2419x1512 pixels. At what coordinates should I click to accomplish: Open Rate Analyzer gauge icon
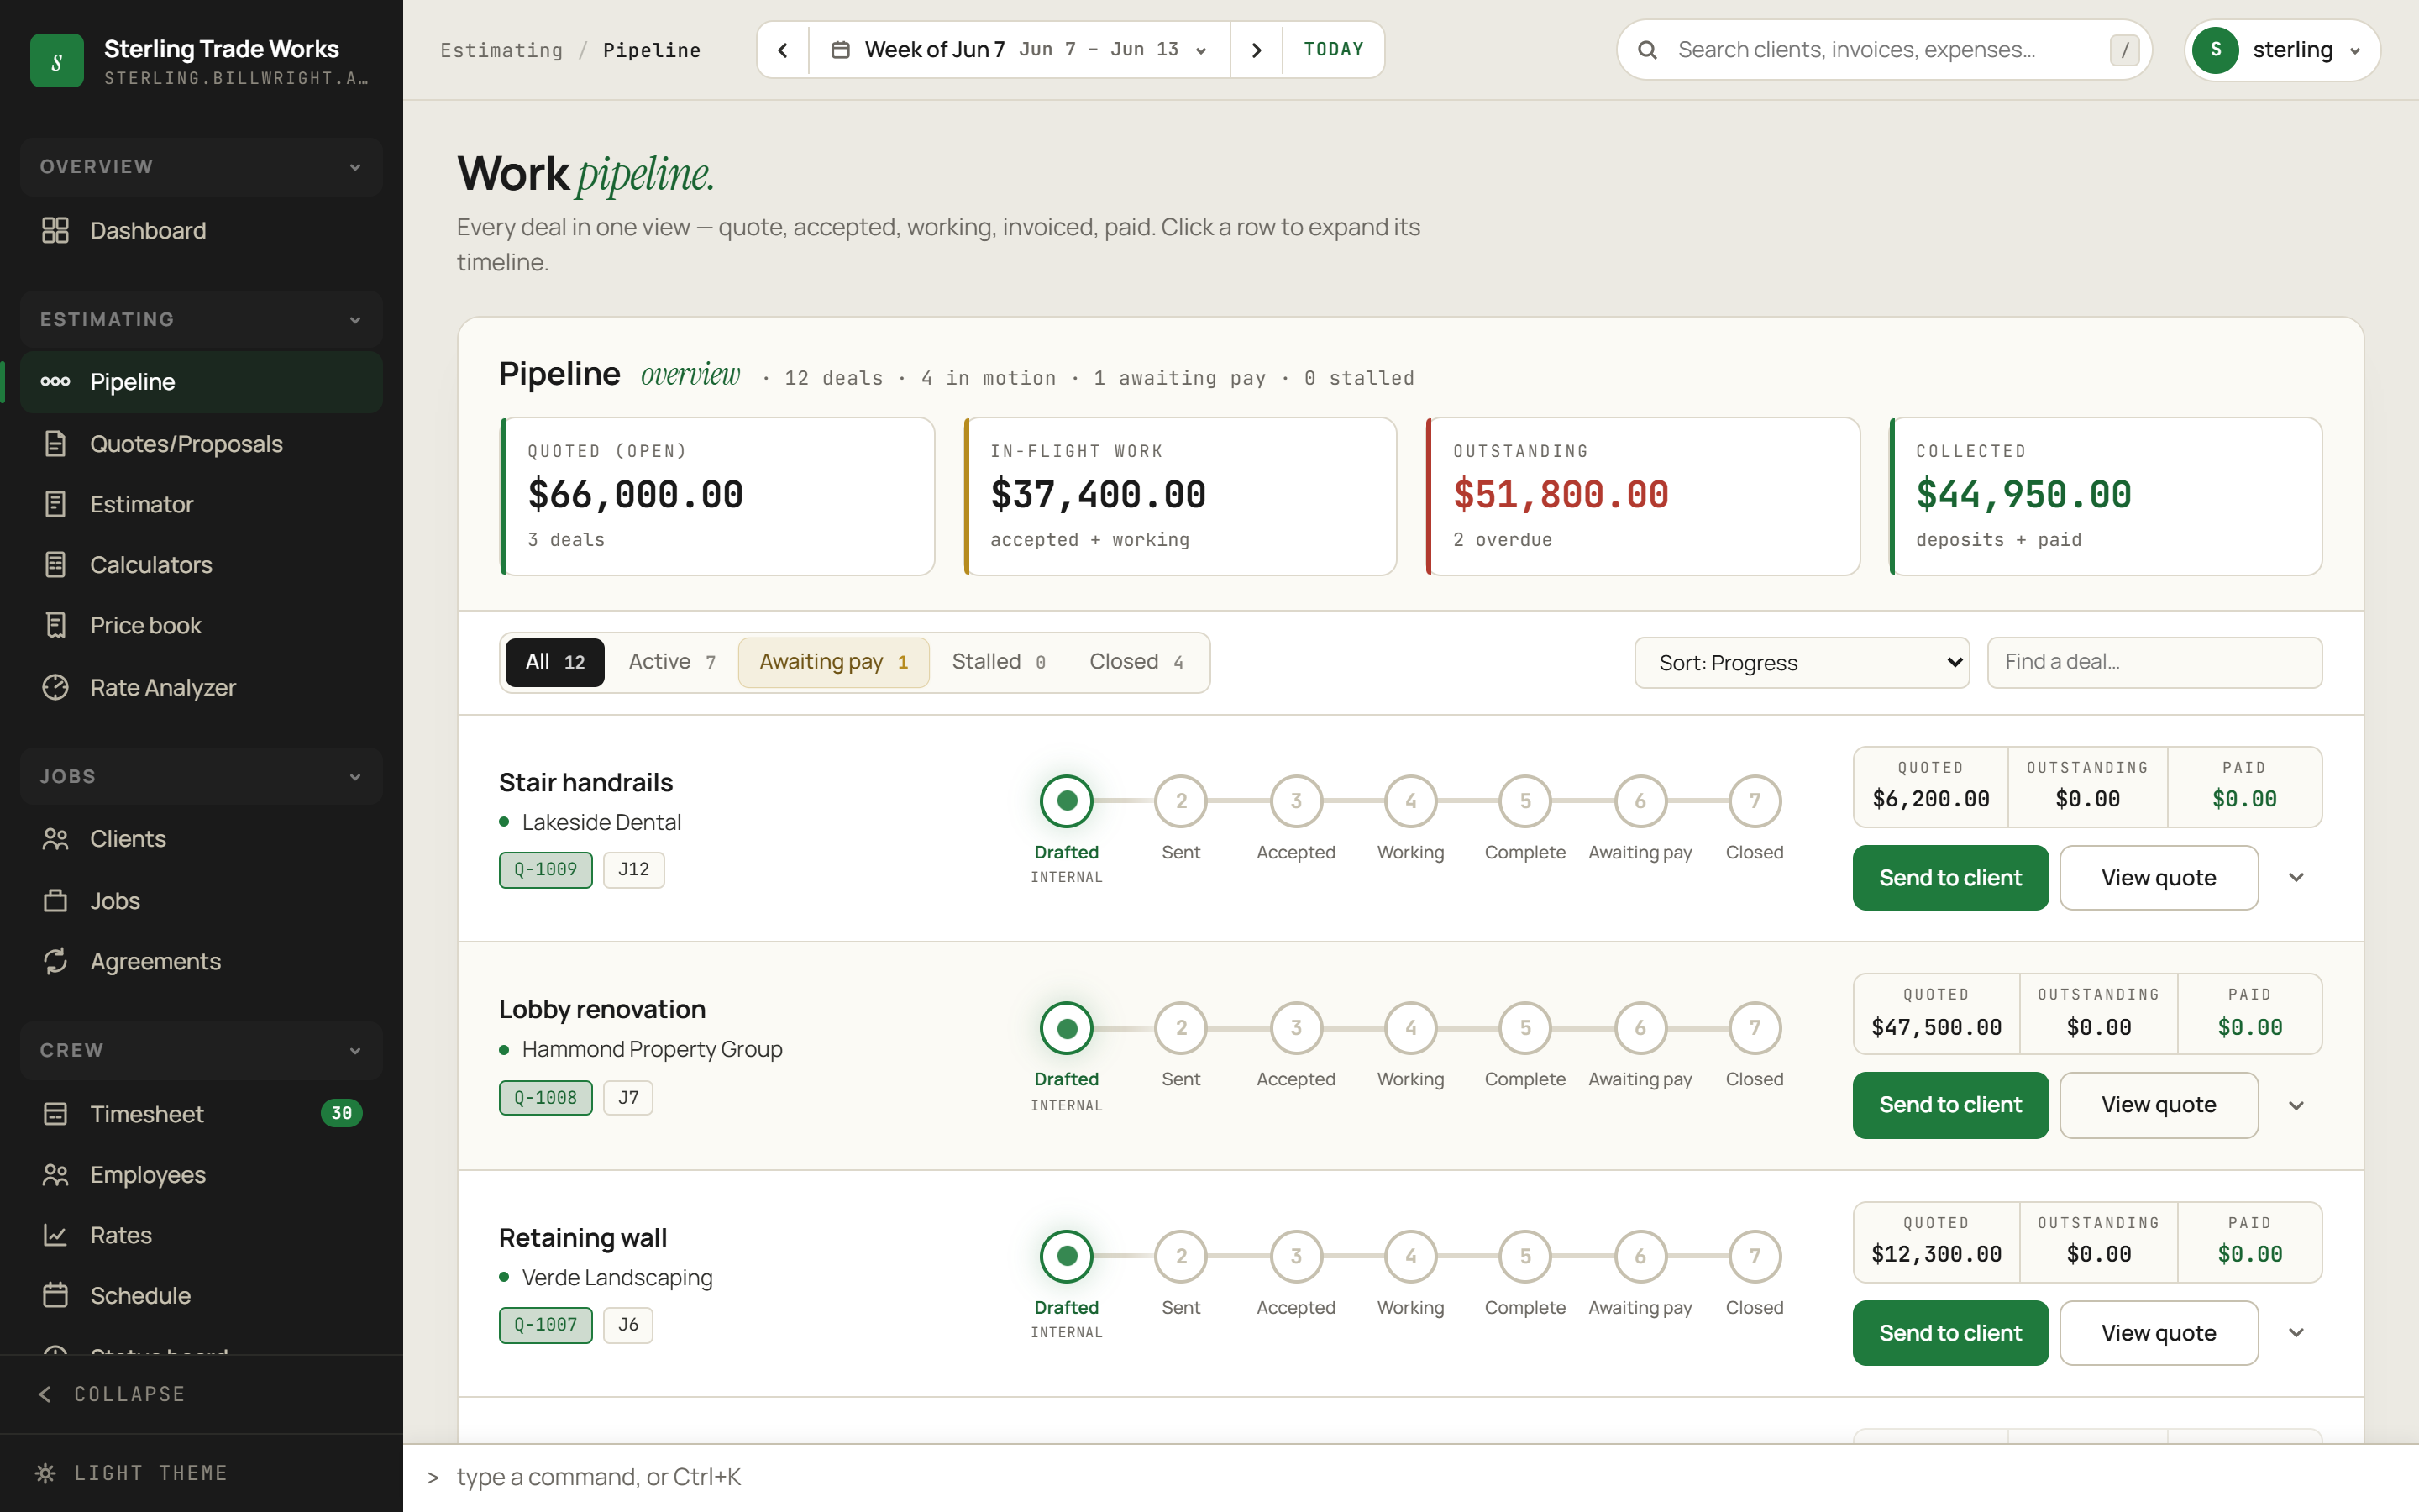click(55, 687)
